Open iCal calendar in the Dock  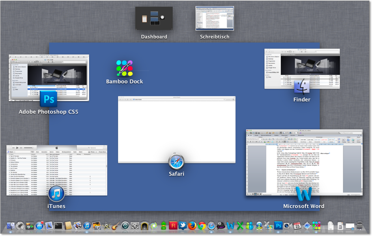(x=297, y=226)
